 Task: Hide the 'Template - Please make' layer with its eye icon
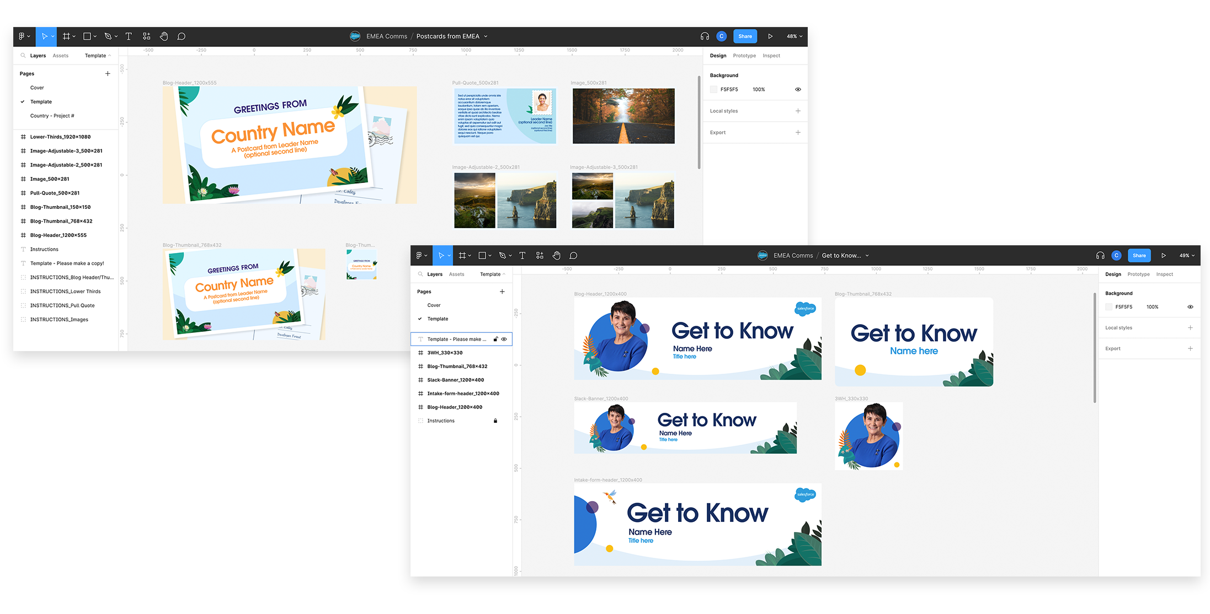(504, 340)
